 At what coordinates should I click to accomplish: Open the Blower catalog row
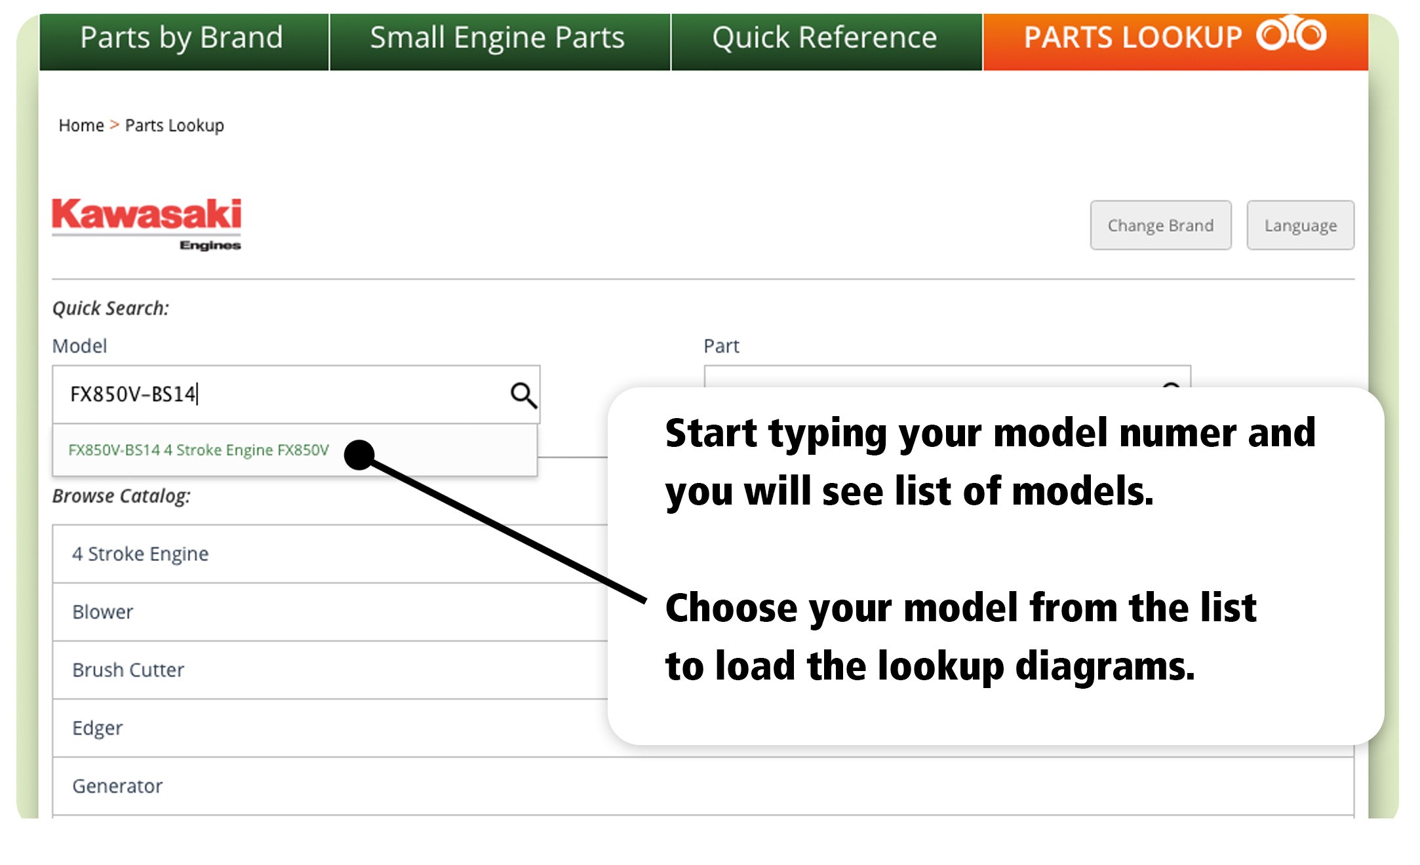pyautogui.click(x=331, y=612)
